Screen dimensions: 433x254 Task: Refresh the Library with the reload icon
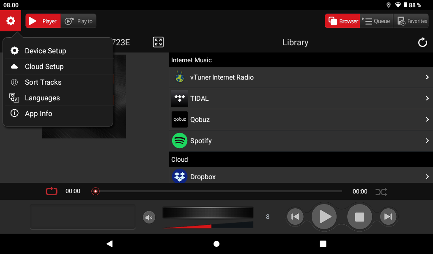pos(422,42)
